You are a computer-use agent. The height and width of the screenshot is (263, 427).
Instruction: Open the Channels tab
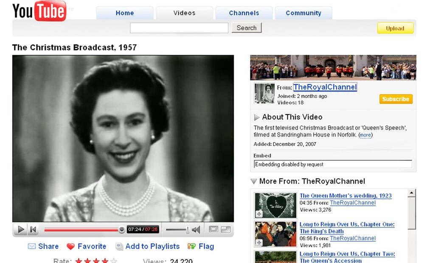coord(244,13)
